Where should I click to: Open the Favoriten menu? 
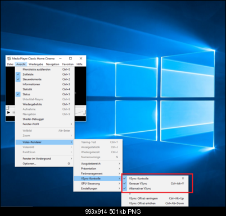68,64
